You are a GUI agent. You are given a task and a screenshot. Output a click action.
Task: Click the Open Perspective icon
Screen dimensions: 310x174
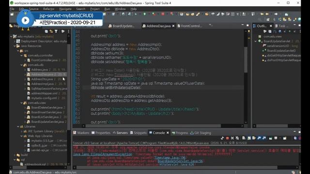(x=268, y=19)
